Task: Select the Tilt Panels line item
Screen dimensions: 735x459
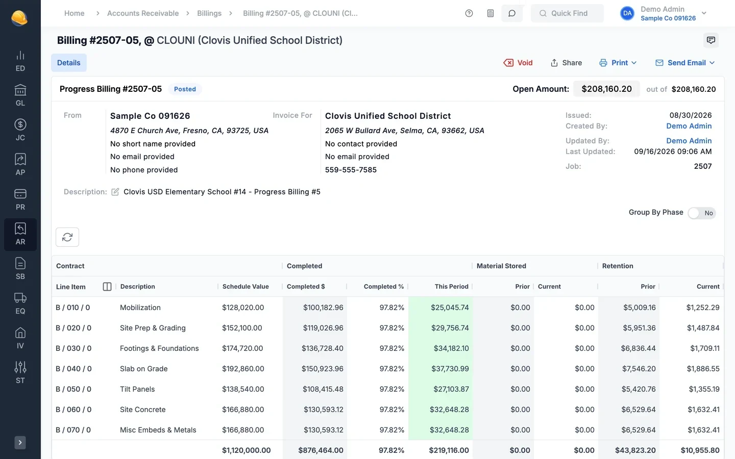Action: pyautogui.click(x=388, y=389)
